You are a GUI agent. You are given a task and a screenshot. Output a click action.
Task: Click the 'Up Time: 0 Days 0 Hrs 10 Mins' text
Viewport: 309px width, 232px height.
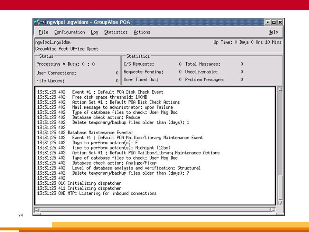coord(248,42)
